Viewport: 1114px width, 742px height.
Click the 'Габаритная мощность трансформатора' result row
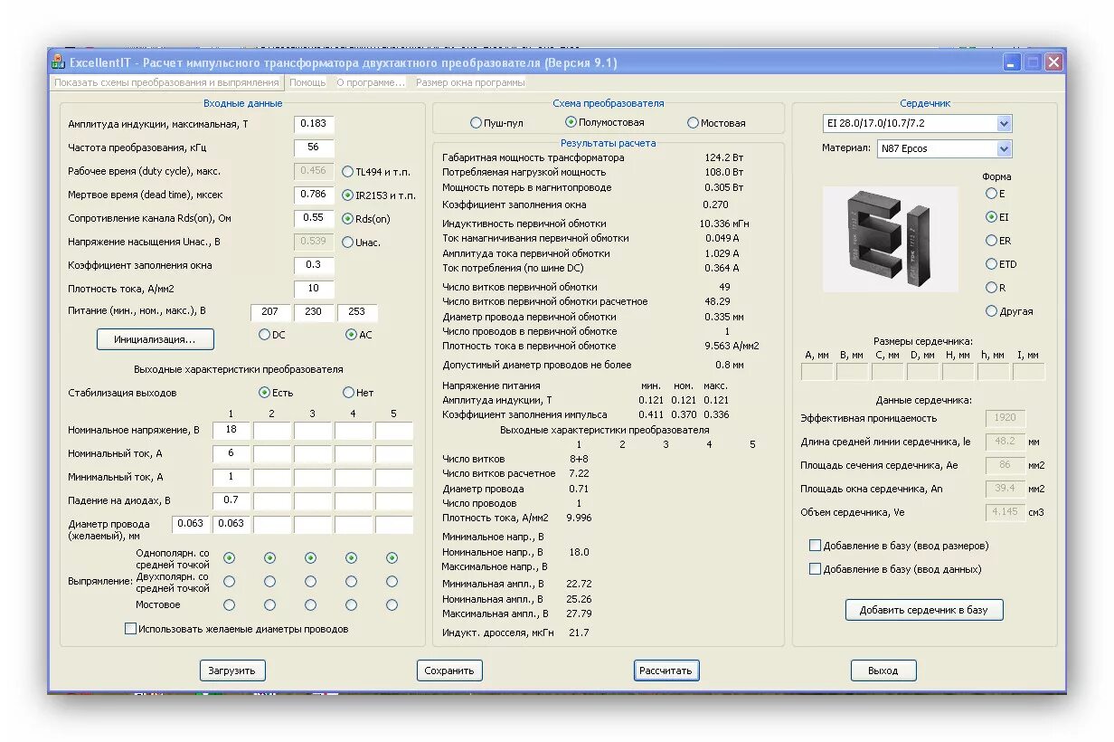point(593,157)
